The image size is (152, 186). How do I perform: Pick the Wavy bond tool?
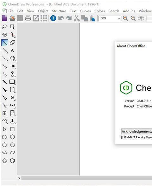(x=4, y=105)
